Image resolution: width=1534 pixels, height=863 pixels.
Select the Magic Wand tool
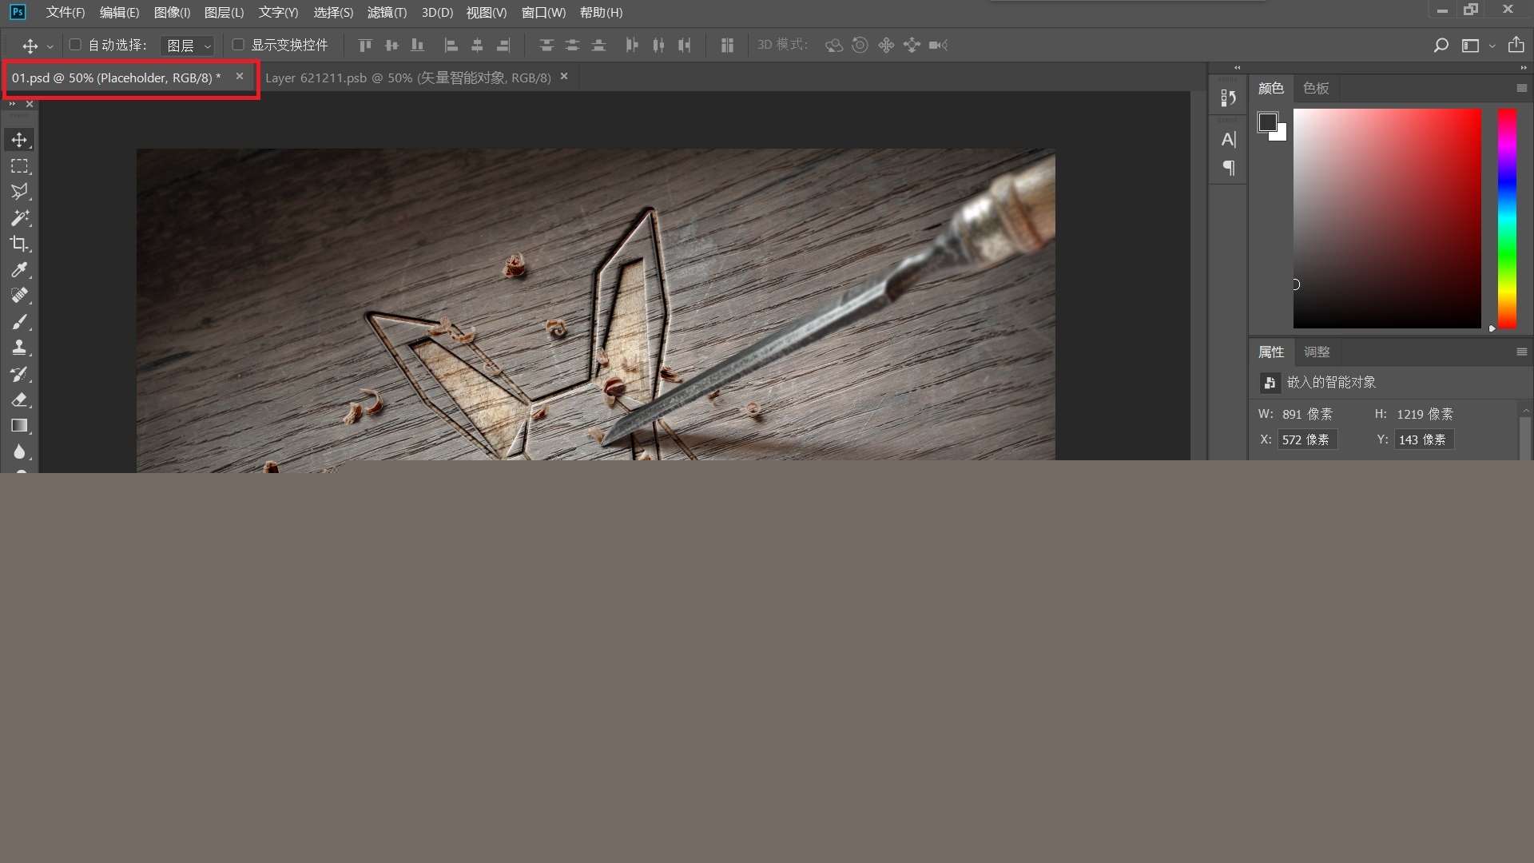click(20, 217)
